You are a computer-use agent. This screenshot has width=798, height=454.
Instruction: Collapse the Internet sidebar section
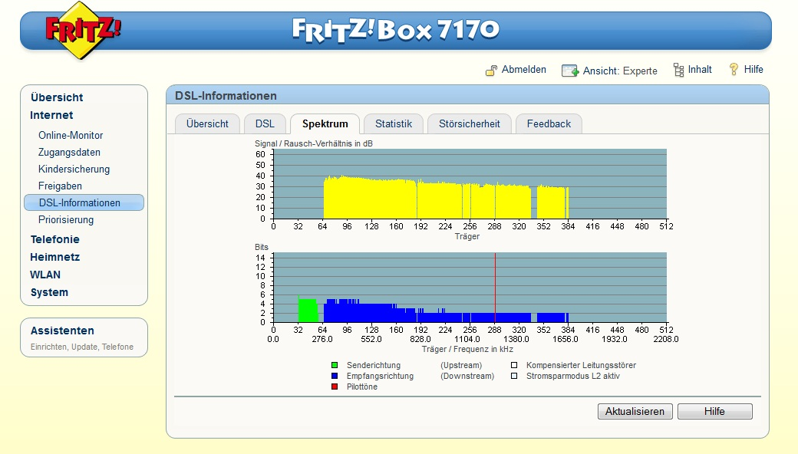click(x=51, y=115)
